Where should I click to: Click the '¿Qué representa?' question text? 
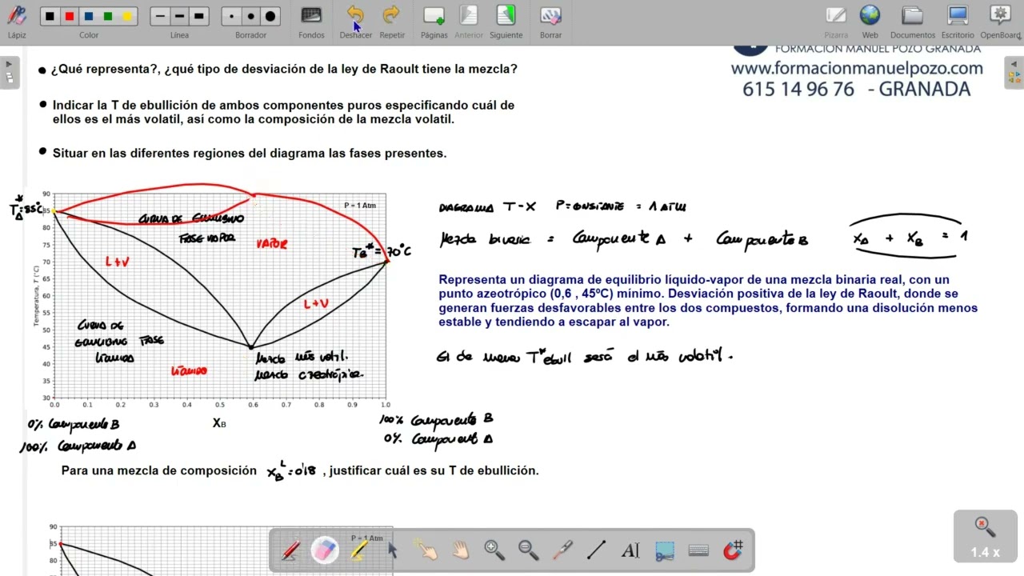pyautogui.click(x=284, y=69)
